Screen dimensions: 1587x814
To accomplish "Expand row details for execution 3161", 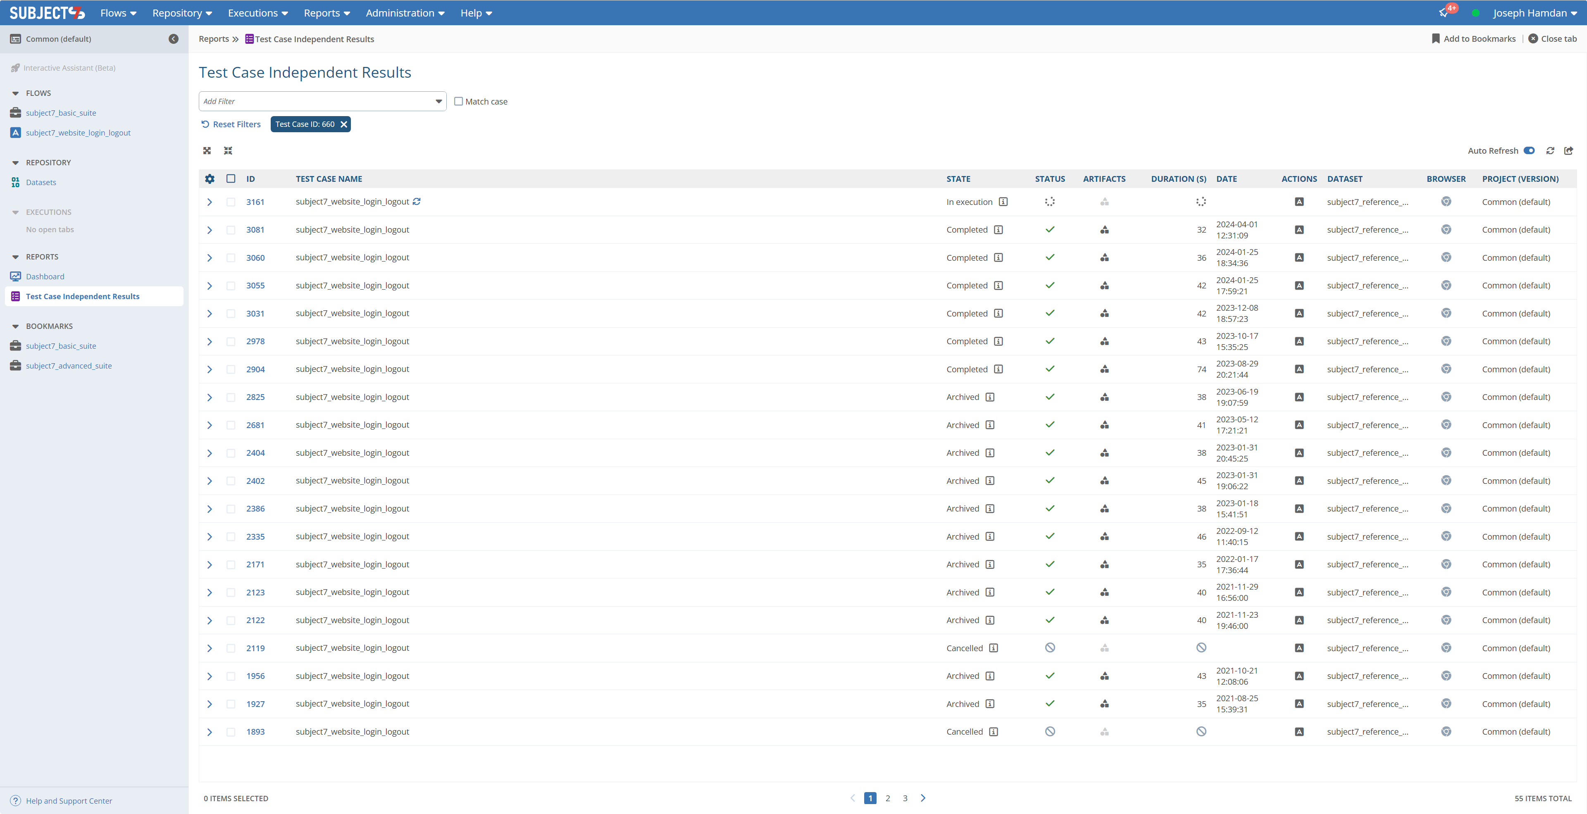I will click(210, 202).
